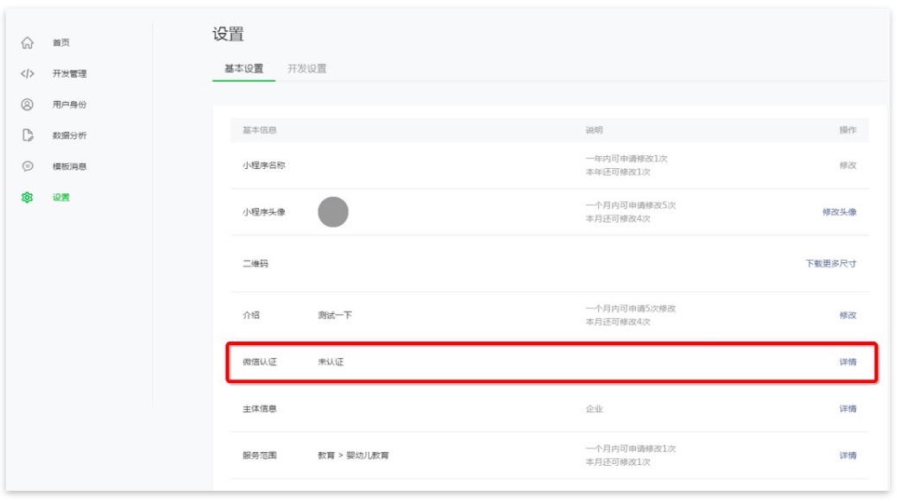Image resolution: width=901 pixels, height=502 pixels.
Task: Click the user identity person icon
Action: pos(27,104)
